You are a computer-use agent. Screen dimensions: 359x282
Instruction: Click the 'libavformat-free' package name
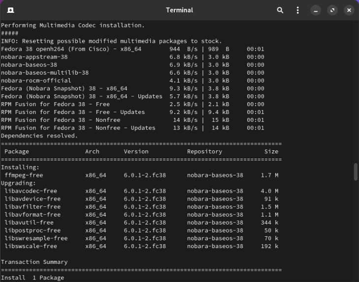[33, 215]
